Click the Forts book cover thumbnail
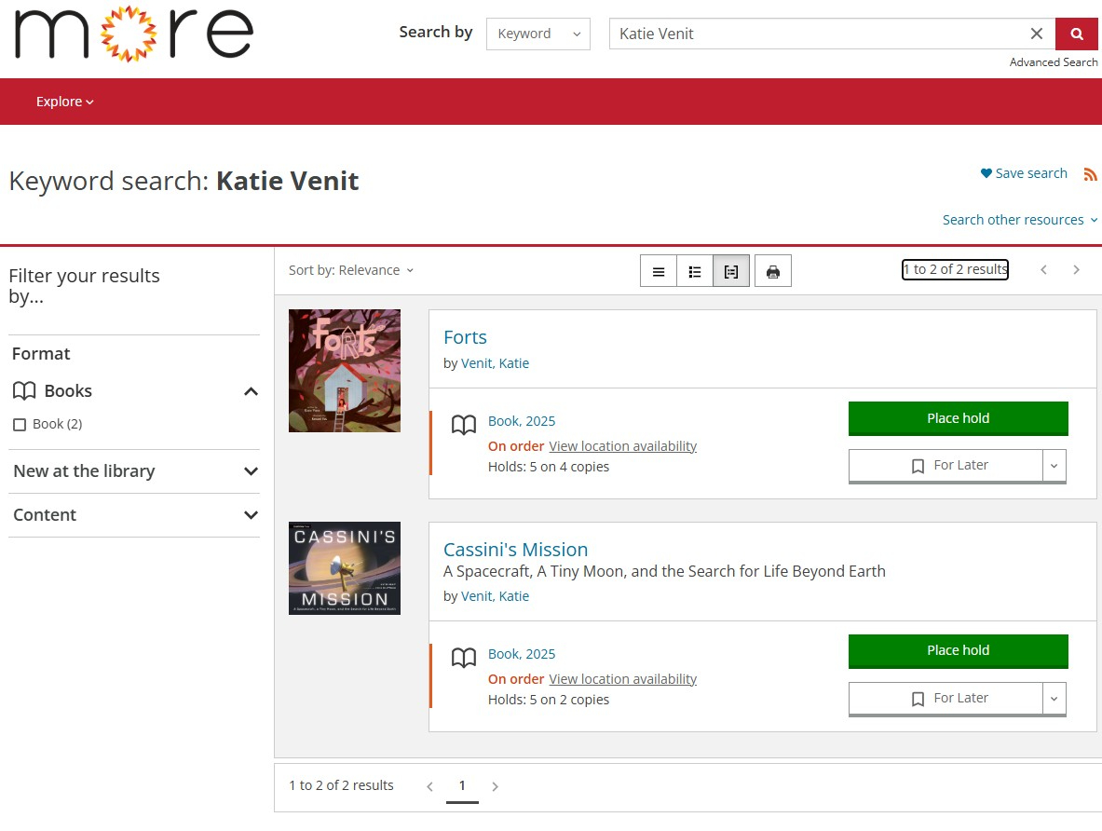This screenshot has width=1102, height=831. 345,371
